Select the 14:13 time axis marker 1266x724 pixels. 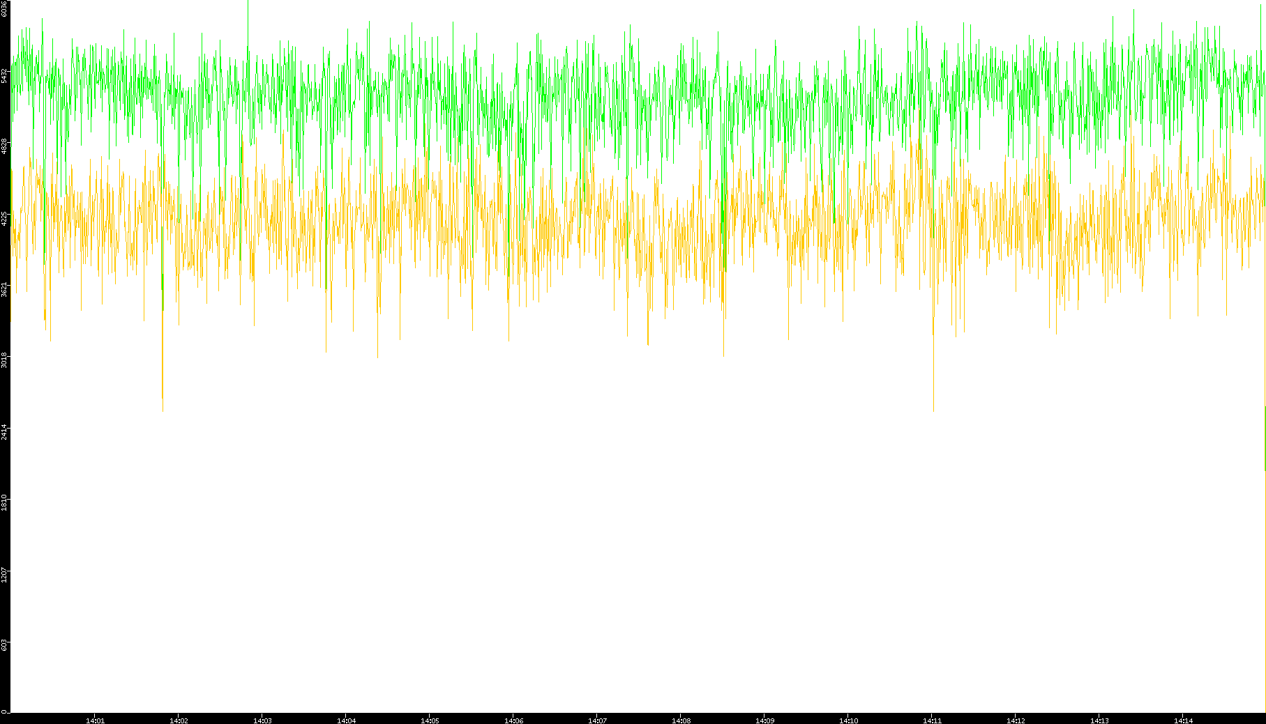point(1099,721)
